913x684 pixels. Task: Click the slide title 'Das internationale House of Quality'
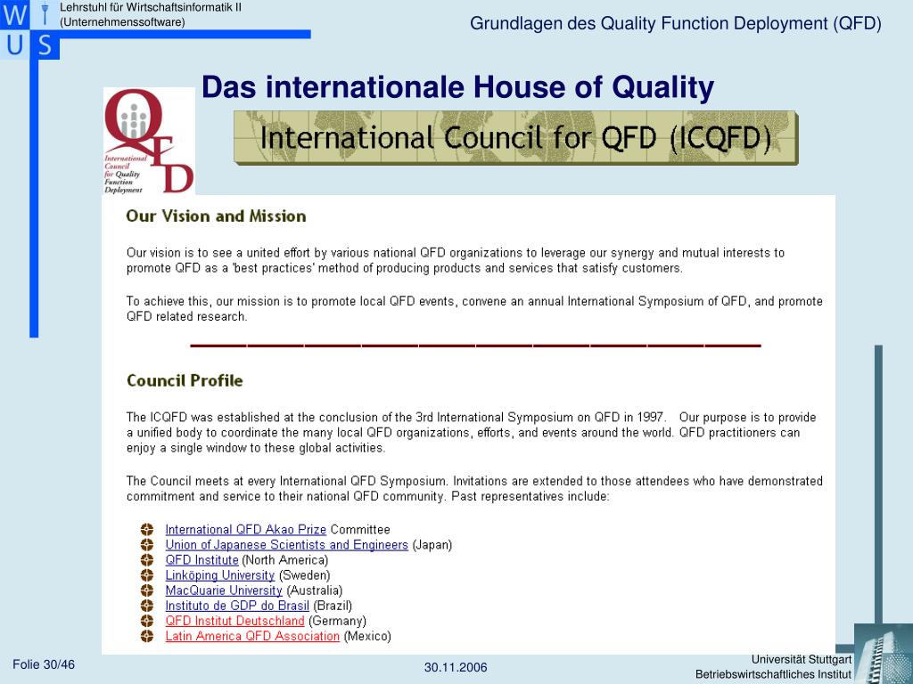pos(457,87)
